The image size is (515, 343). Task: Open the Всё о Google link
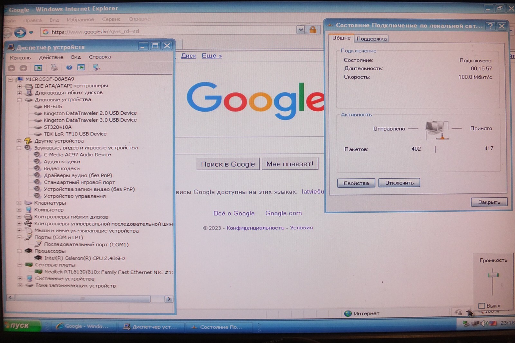(234, 213)
